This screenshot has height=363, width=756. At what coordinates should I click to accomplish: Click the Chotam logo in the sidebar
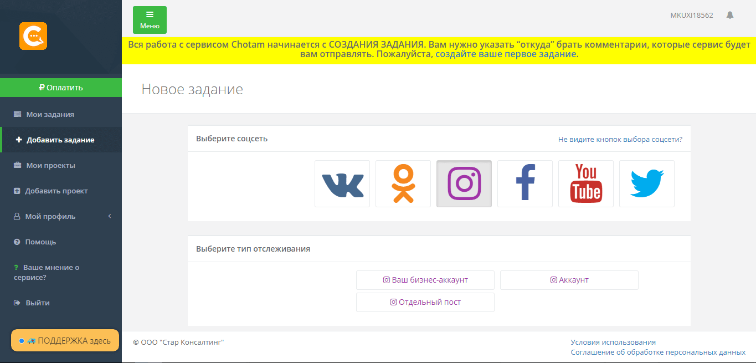point(33,36)
